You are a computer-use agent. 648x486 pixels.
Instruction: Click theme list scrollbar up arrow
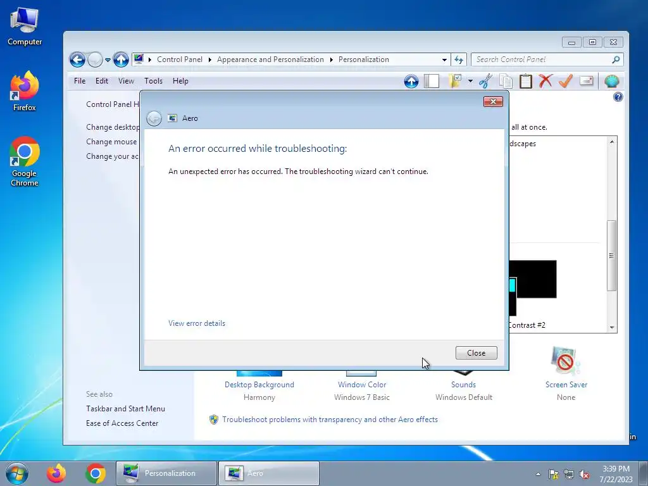(x=612, y=142)
